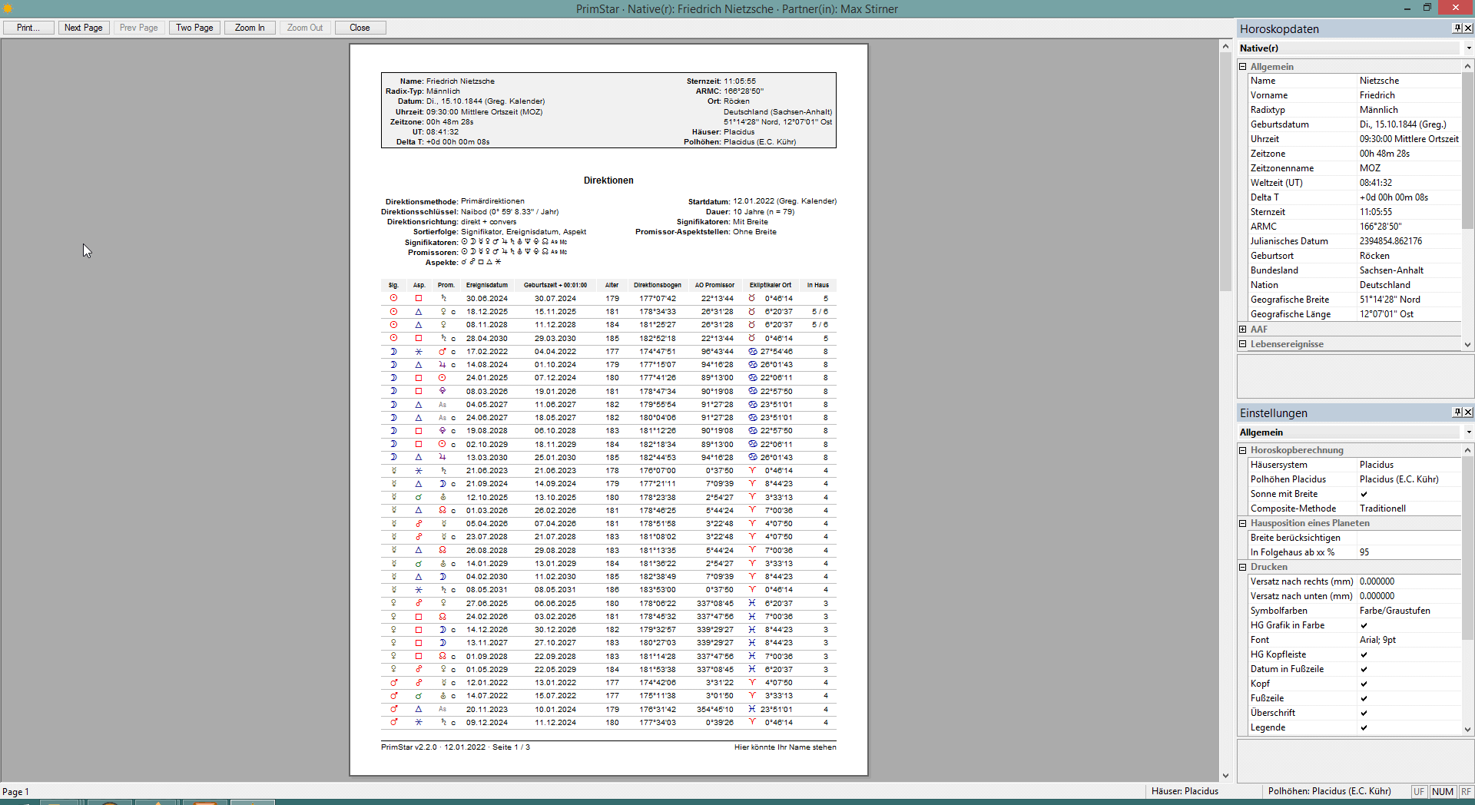Toggle the Überschrift checkbox
This screenshot has width=1475, height=805.
(1364, 713)
